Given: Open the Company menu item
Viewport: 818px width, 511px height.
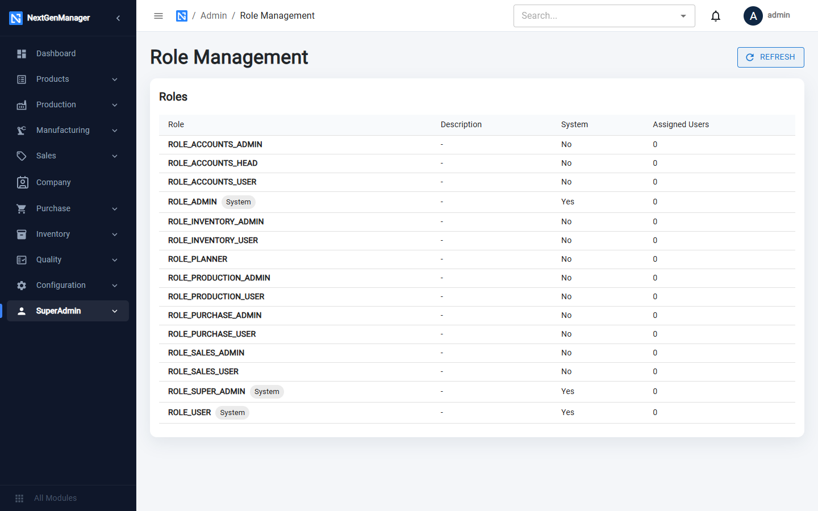Looking at the screenshot, I should tap(68, 182).
